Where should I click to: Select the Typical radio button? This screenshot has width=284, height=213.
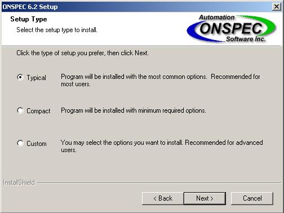click(20, 77)
